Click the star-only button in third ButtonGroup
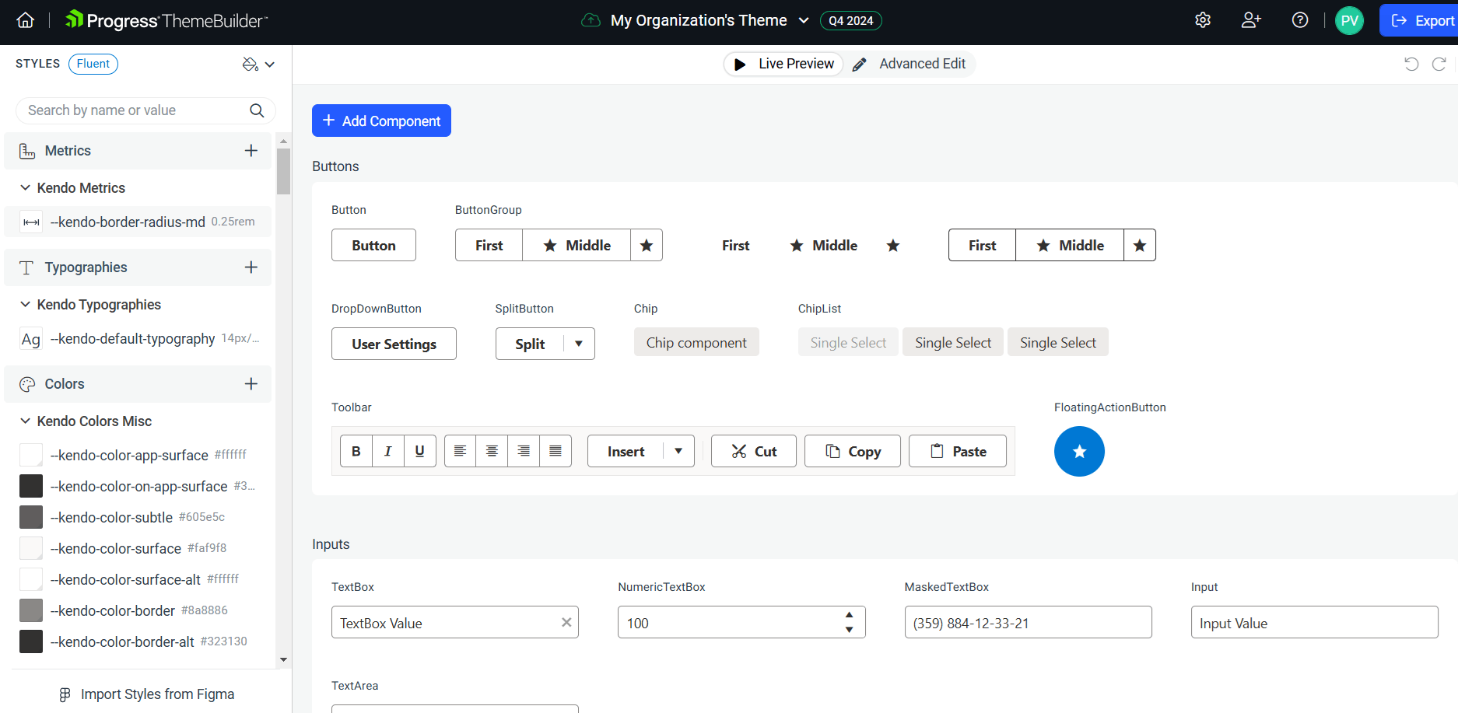Image resolution: width=1458 pixels, height=713 pixels. click(1140, 245)
